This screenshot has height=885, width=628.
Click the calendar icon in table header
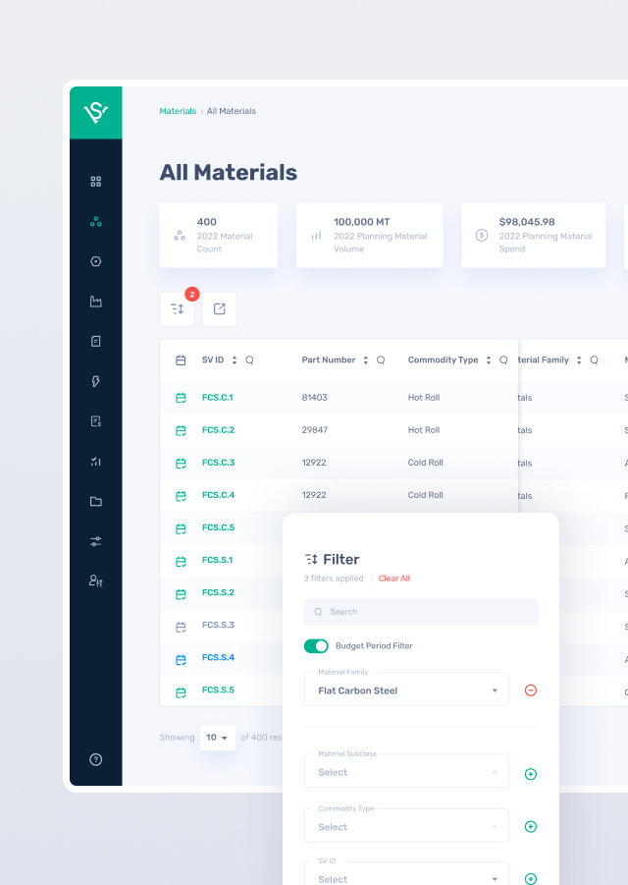[x=181, y=360]
